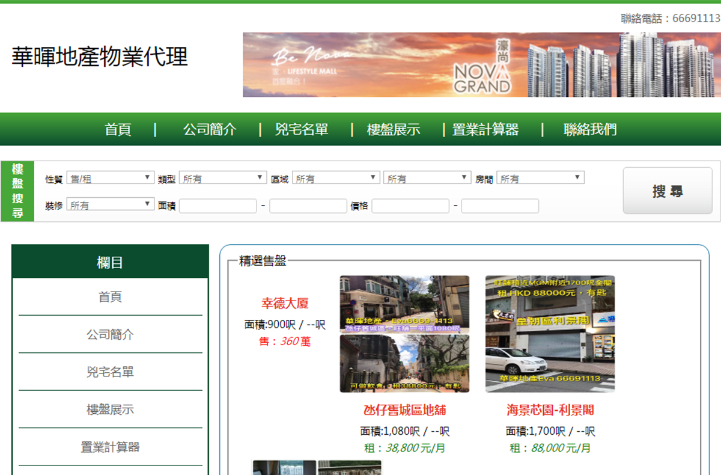Click the 面積:1,700呎 / --呎 text
The height and width of the screenshot is (475, 721).
tap(550, 431)
